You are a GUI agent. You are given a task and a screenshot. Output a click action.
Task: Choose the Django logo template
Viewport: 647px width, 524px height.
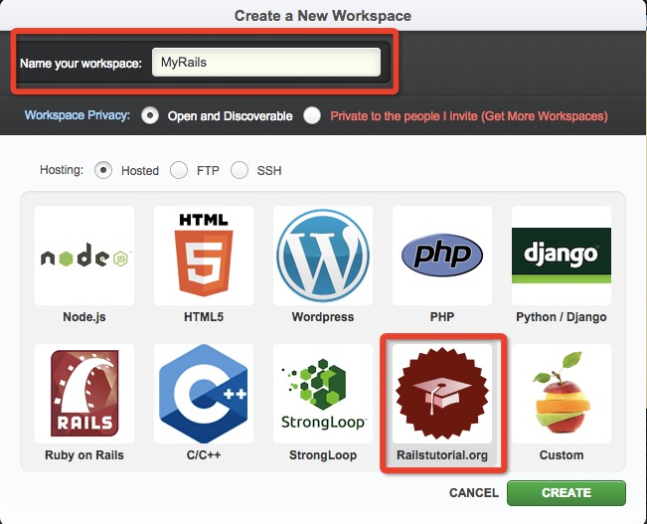pos(562,256)
